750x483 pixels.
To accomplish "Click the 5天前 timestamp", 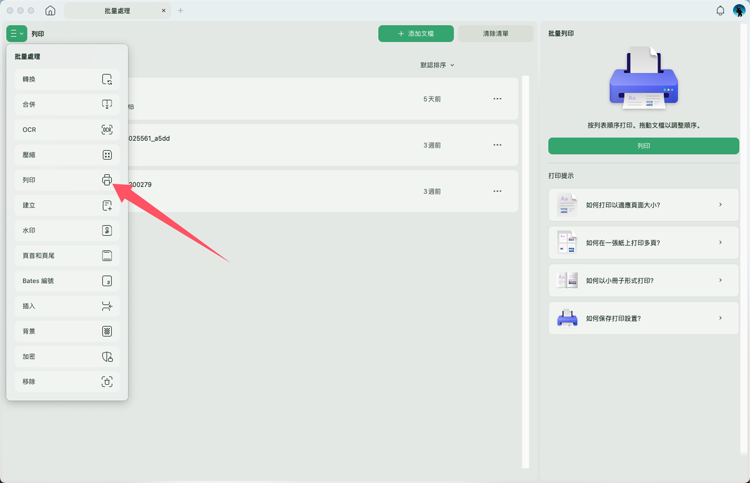I will [x=432, y=99].
